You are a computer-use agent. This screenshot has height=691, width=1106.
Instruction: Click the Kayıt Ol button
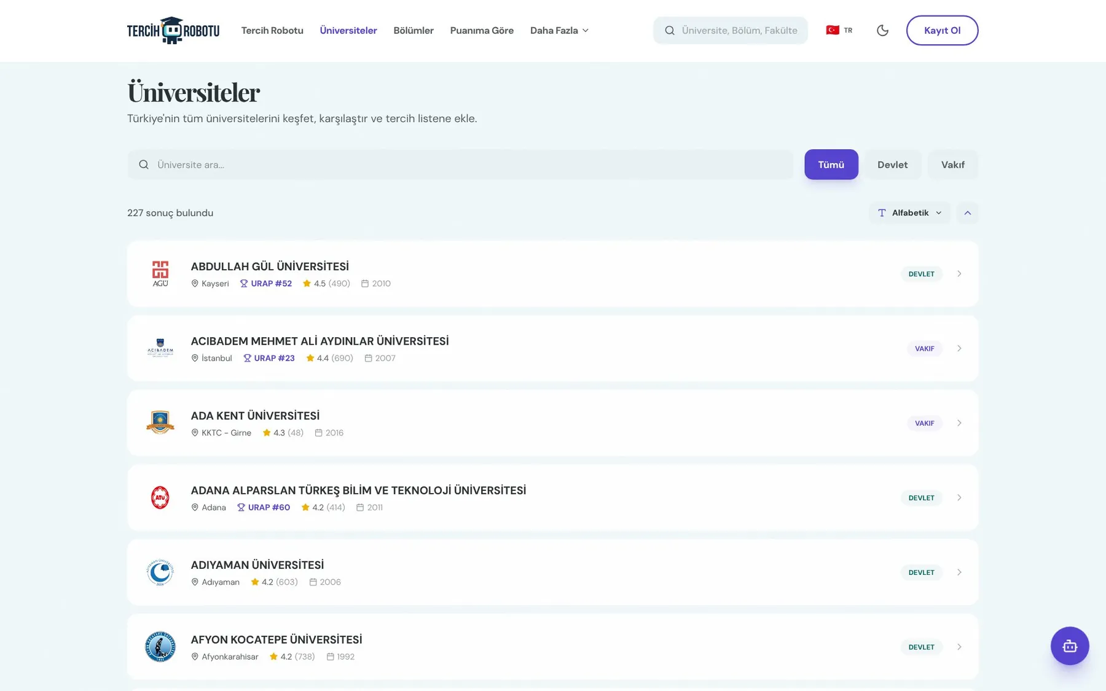pyautogui.click(x=942, y=30)
